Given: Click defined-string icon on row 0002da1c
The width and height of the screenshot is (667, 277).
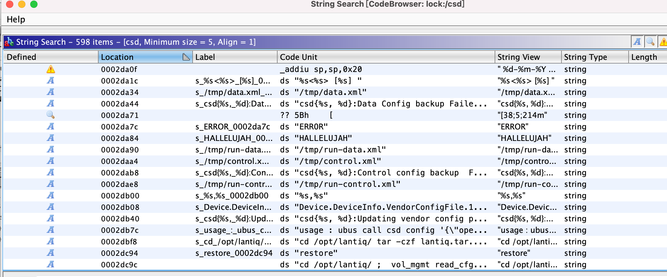Looking at the screenshot, I should point(51,80).
